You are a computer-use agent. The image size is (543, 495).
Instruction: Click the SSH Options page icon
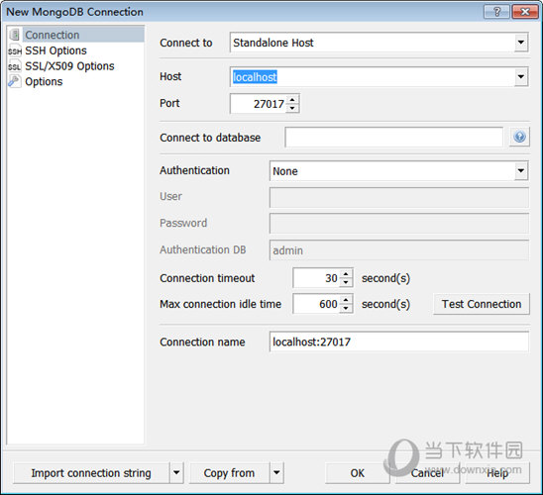[15, 50]
